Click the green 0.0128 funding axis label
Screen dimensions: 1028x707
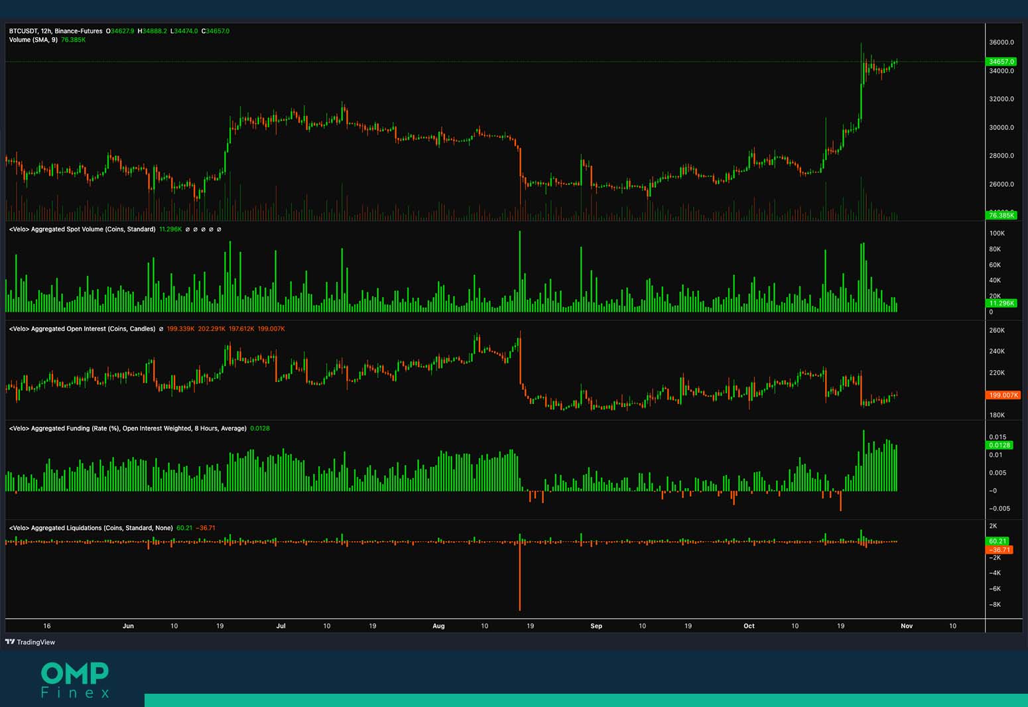click(x=999, y=445)
